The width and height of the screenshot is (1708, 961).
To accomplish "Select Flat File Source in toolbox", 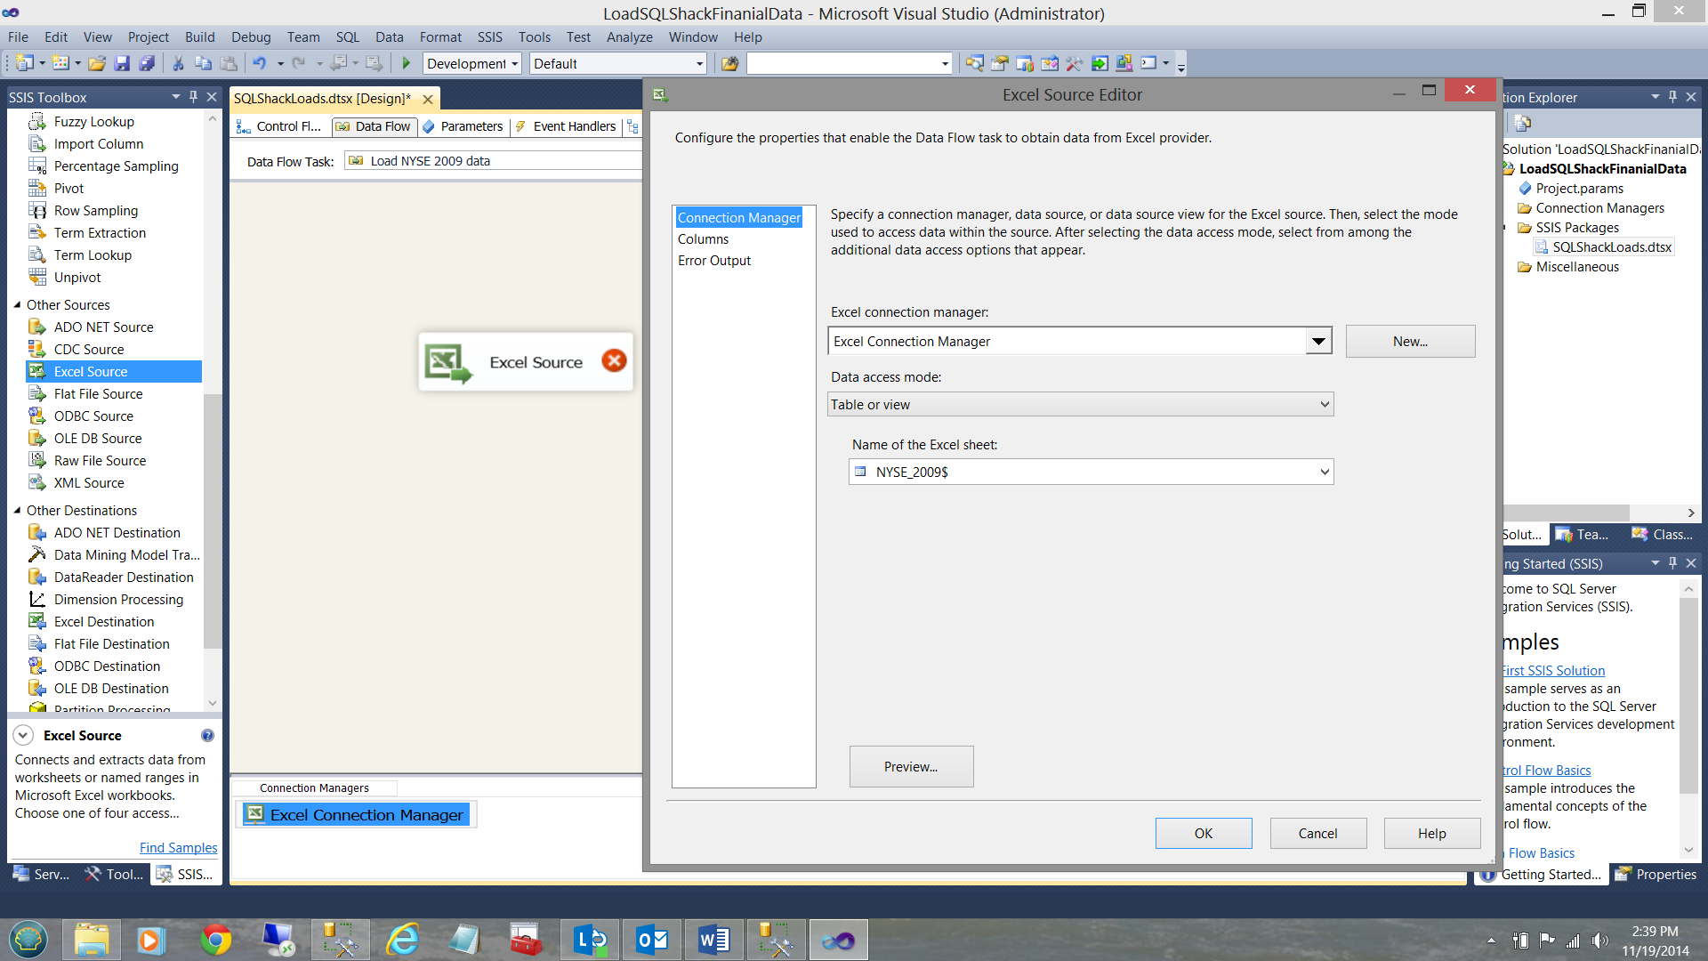I will (x=98, y=394).
